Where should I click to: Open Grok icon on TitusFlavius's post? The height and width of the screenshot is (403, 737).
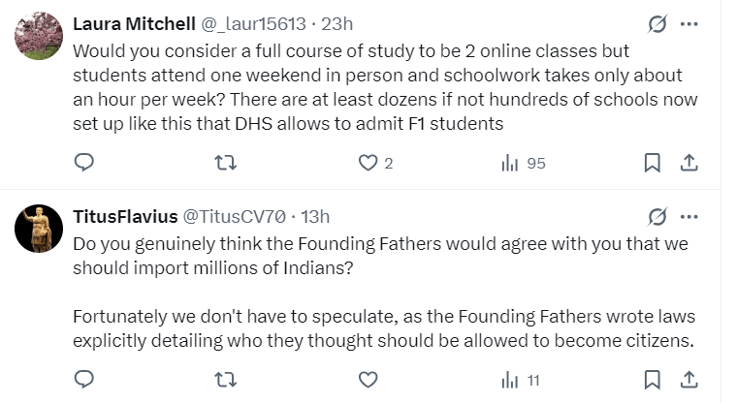coord(657,216)
